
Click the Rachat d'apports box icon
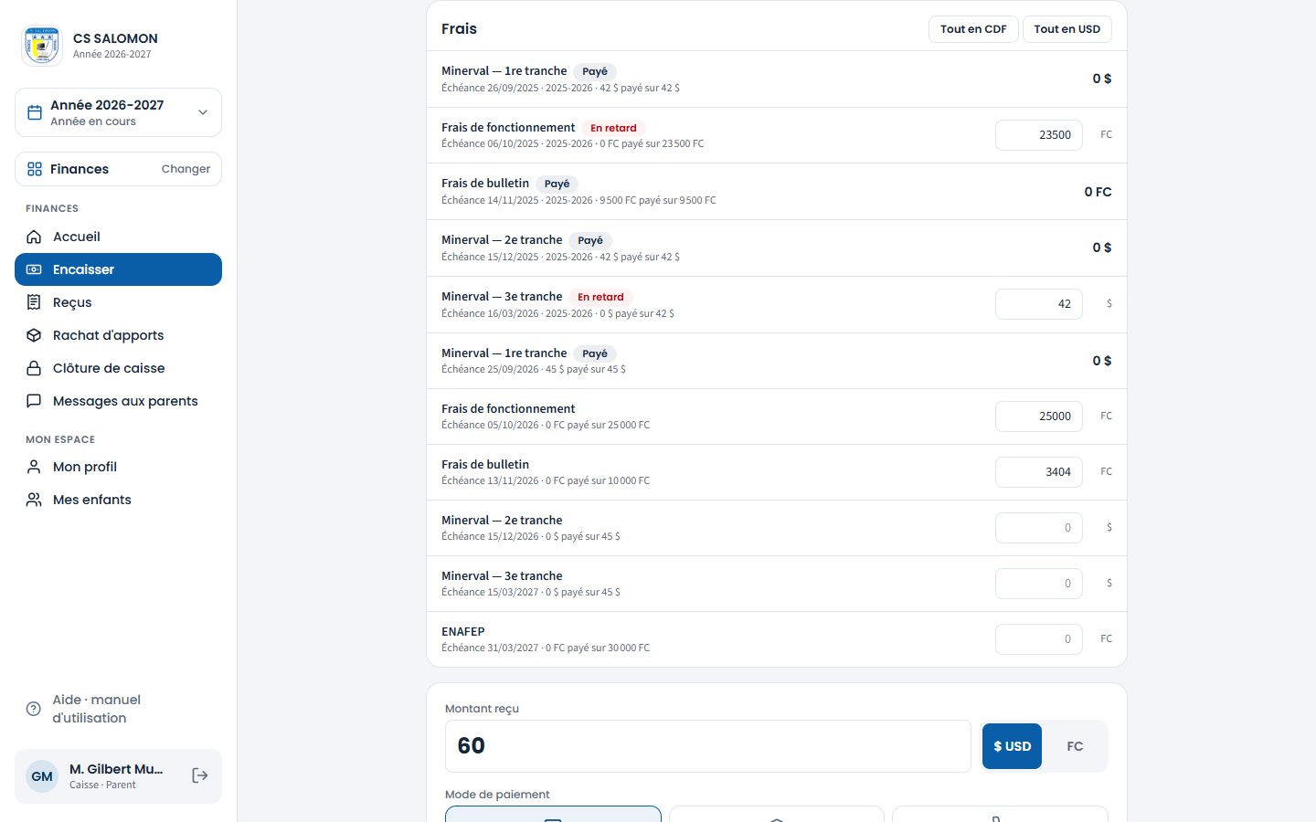[34, 335]
